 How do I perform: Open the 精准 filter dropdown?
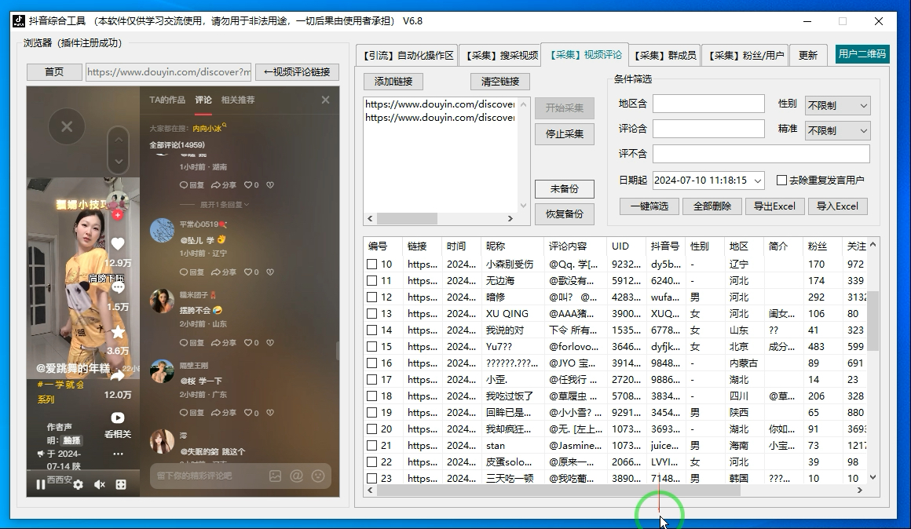point(837,130)
